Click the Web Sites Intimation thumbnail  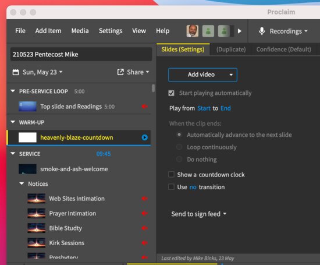point(37,199)
